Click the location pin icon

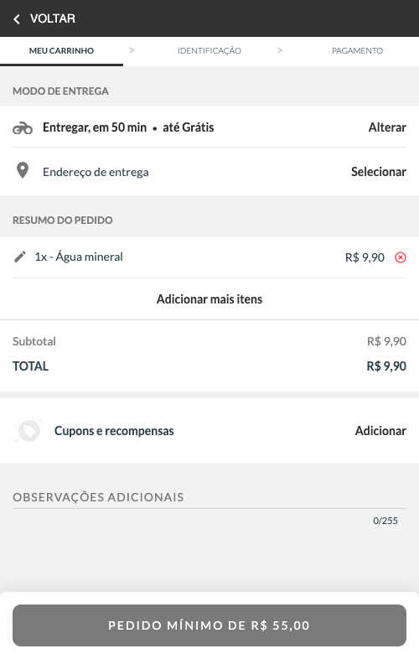coord(23,171)
